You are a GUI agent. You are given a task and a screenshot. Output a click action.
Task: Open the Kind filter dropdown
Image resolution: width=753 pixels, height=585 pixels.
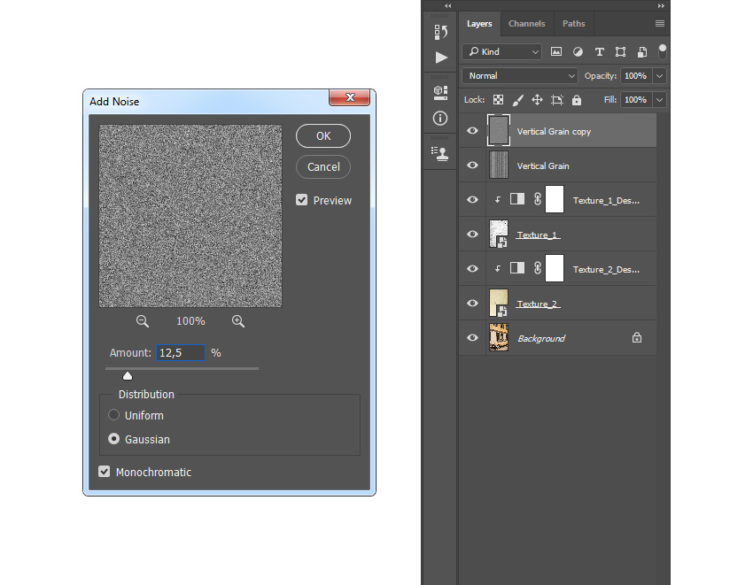(x=502, y=51)
